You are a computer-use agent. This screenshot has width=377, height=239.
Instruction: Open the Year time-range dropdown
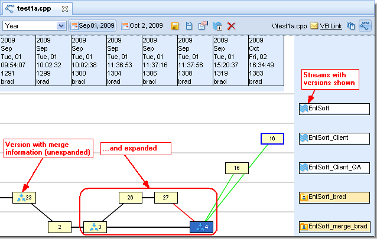click(x=34, y=26)
